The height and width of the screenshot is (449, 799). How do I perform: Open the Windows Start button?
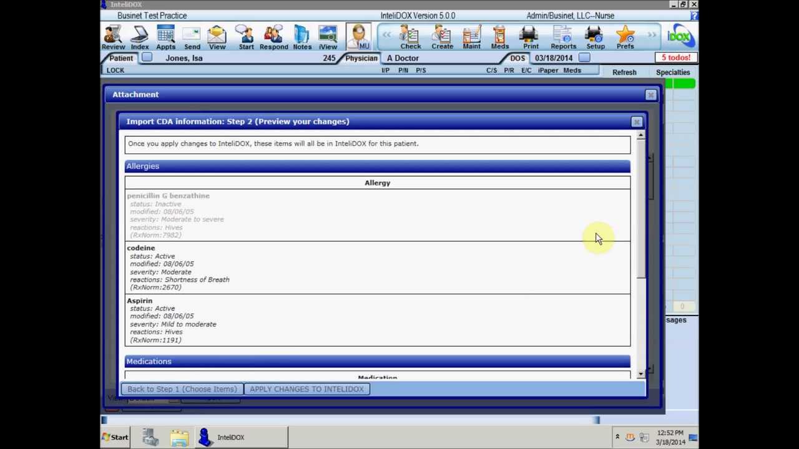115,437
